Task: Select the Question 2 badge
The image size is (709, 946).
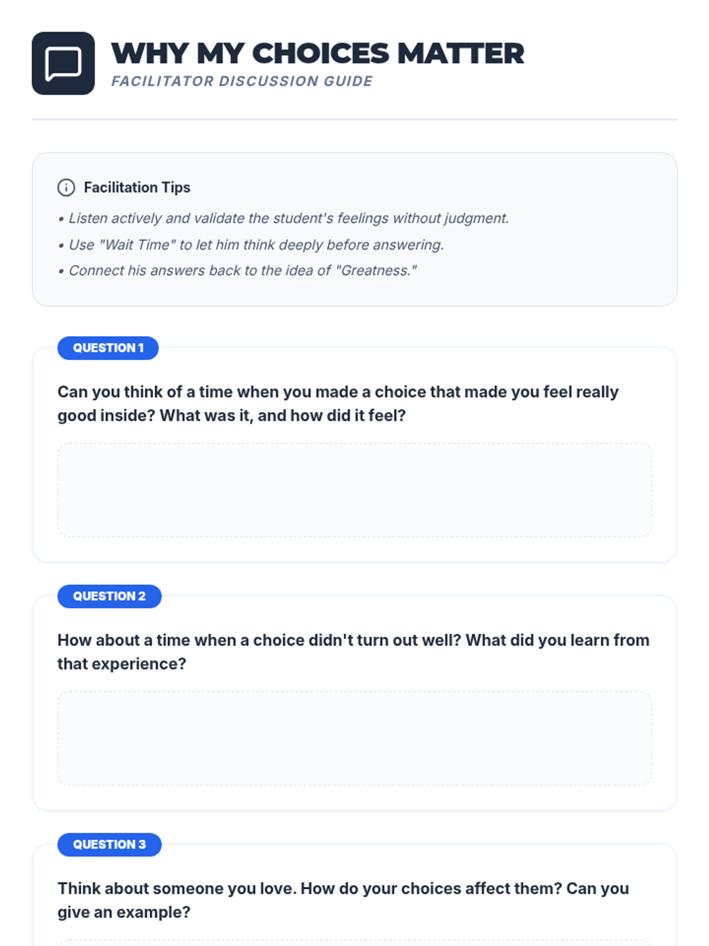Action: pyautogui.click(x=109, y=597)
